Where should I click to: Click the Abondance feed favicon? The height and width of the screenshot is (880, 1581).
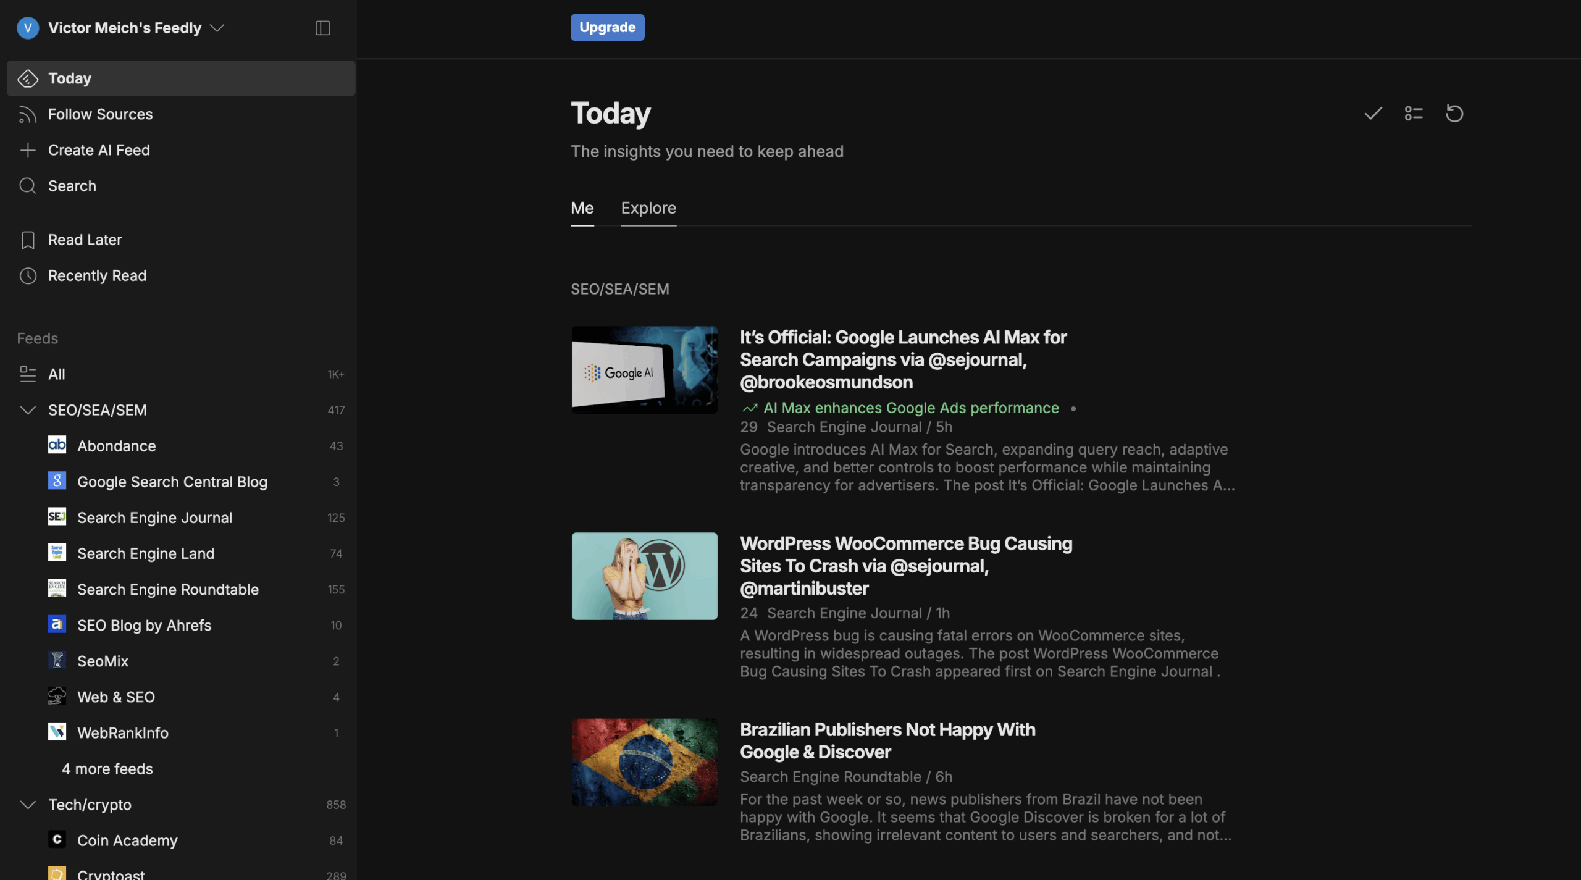click(x=57, y=445)
